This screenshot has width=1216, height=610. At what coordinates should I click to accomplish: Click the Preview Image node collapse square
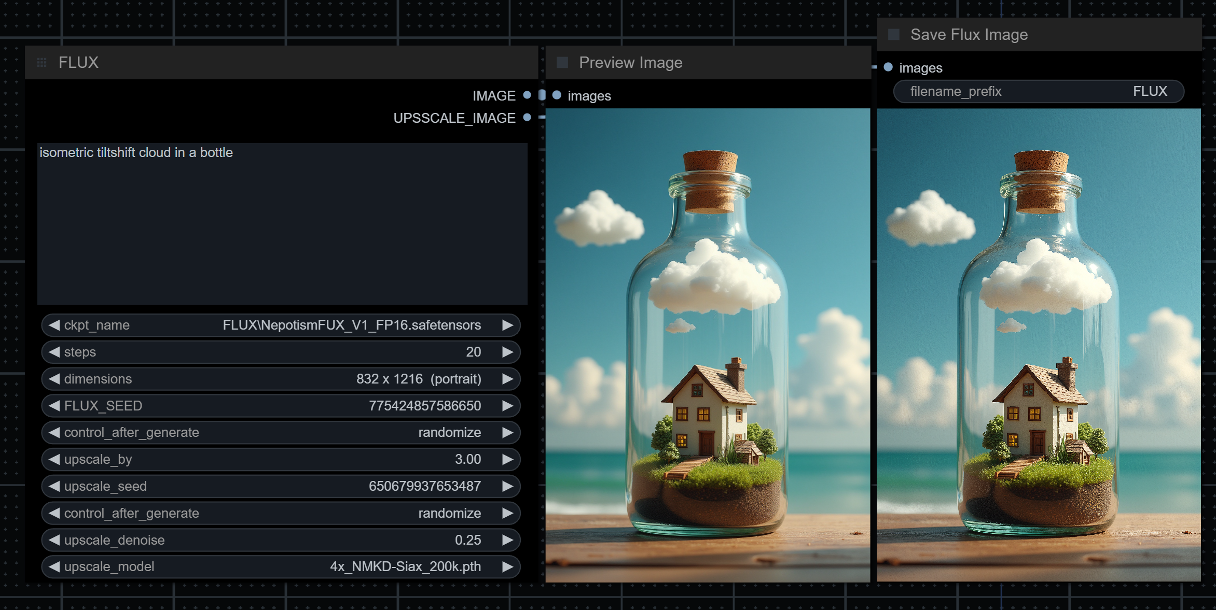[x=562, y=63]
